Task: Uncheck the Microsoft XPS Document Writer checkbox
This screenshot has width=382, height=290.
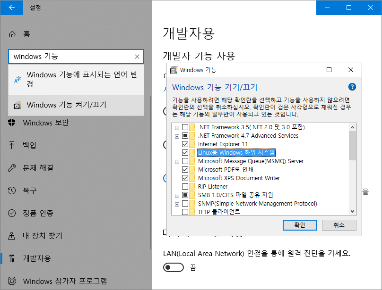Action: (x=185, y=178)
